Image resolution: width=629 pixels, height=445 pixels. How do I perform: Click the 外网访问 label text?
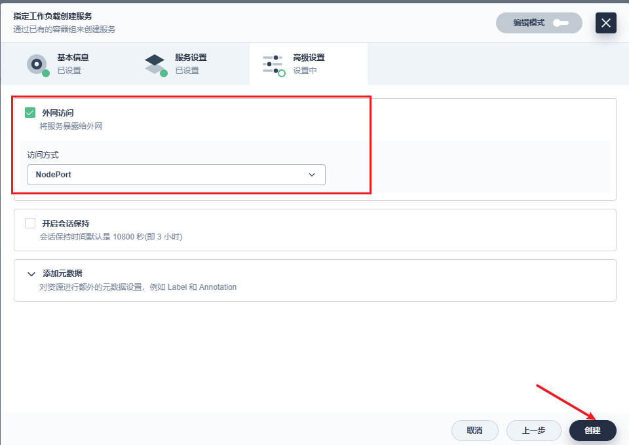point(58,113)
